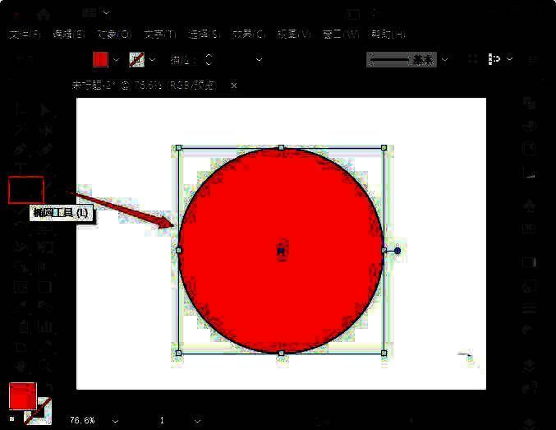The width and height of the screenshot is (556, 430).
Task: Select the Zoom magnifier tool
Action: pos(45,366)
